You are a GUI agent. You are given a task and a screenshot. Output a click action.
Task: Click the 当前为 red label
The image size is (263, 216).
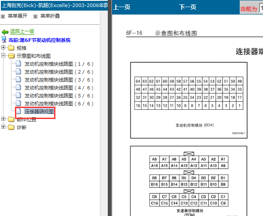248,9
